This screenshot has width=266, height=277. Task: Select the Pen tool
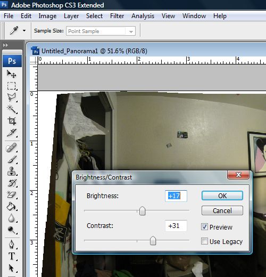(12, 245)
